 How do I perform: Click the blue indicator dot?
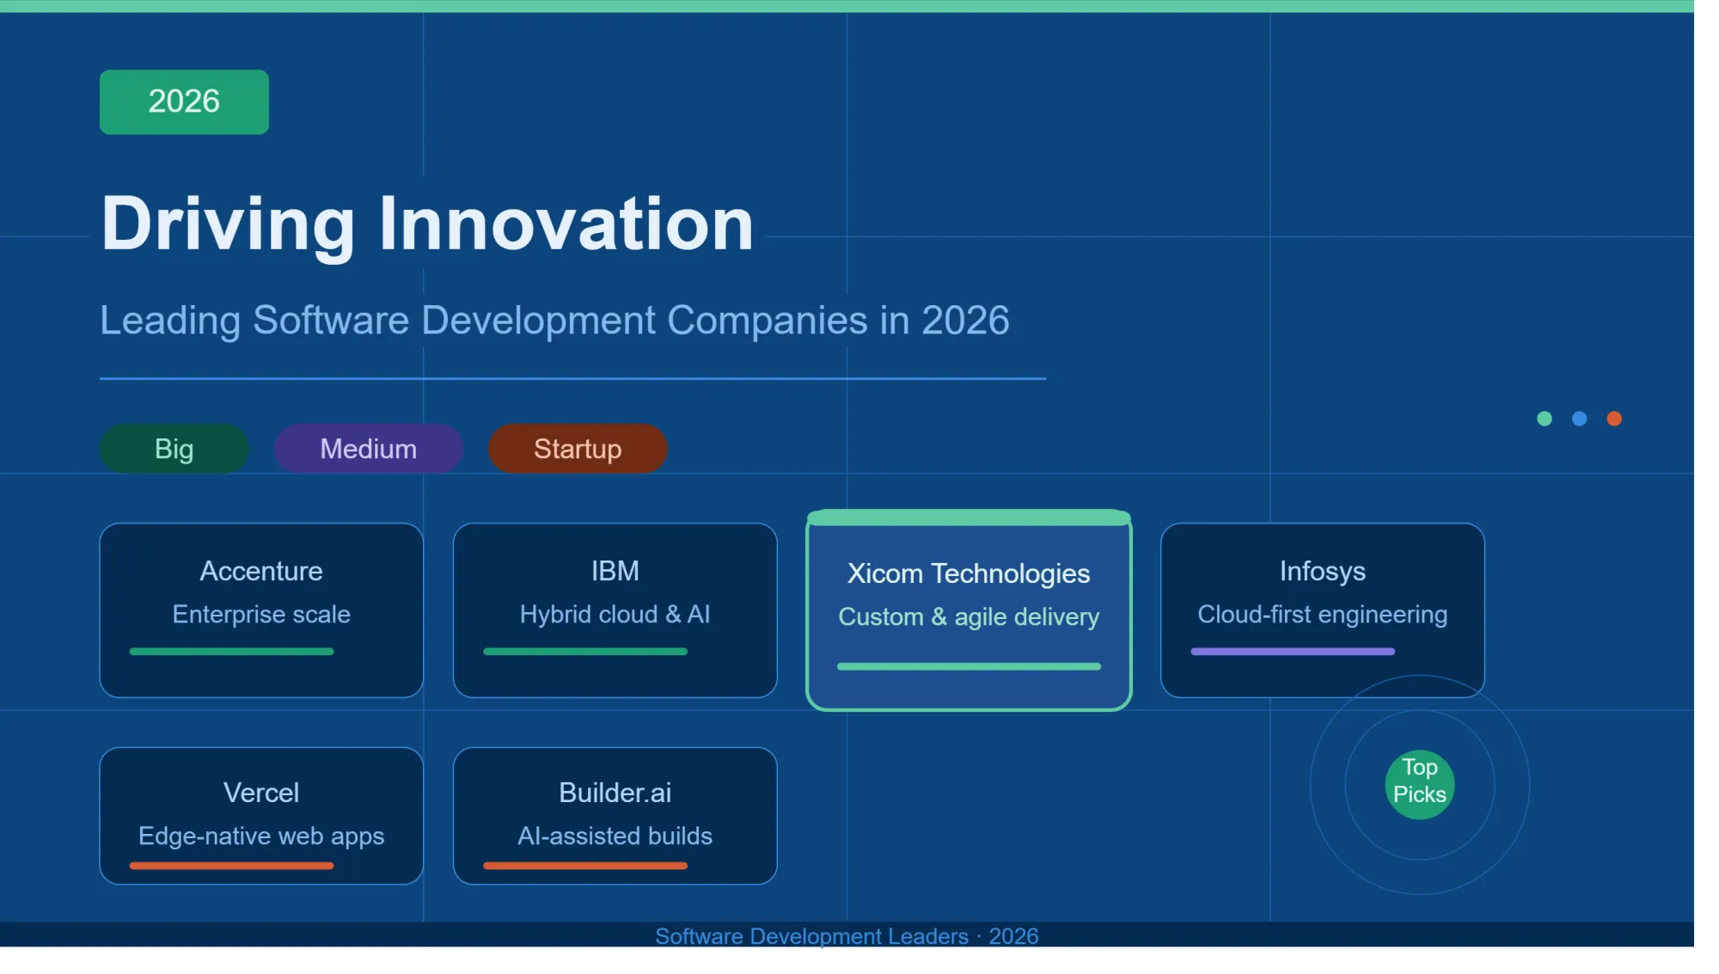(x=1580, y=419)
